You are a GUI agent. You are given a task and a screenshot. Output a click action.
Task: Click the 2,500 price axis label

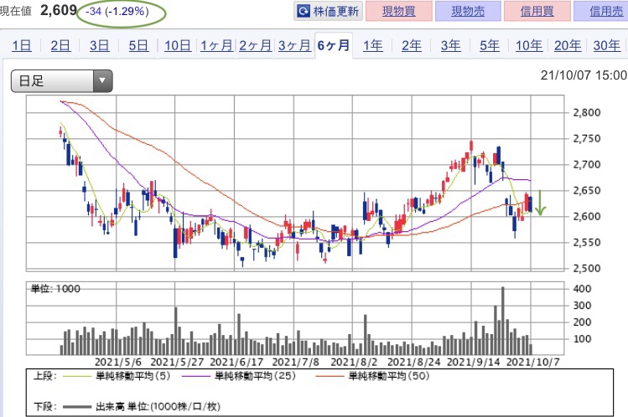click(587, 268)
